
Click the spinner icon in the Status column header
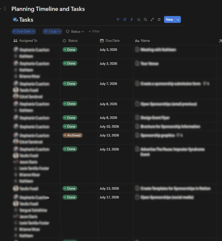coord(64,41)
